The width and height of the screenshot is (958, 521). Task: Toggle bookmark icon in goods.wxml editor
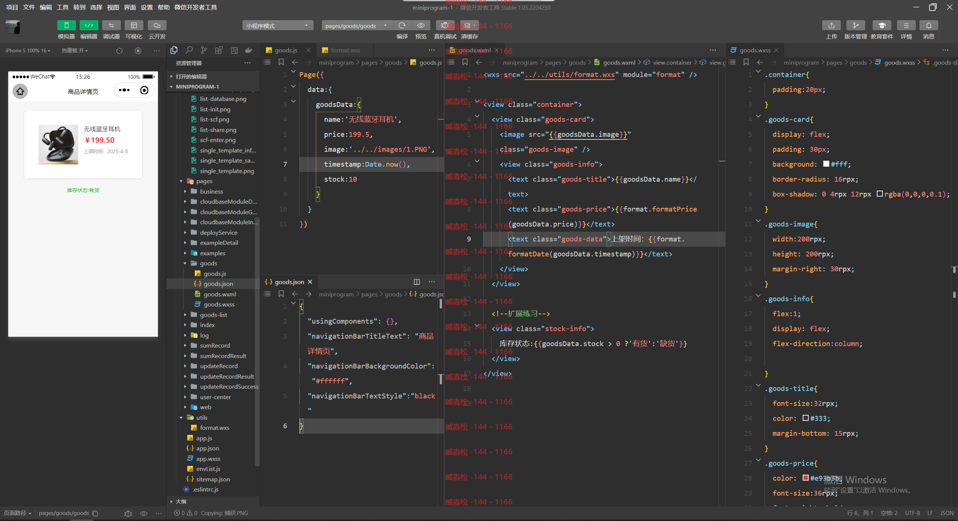point(465,62)
